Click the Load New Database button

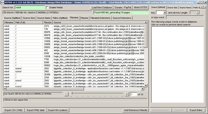[102, 7]
